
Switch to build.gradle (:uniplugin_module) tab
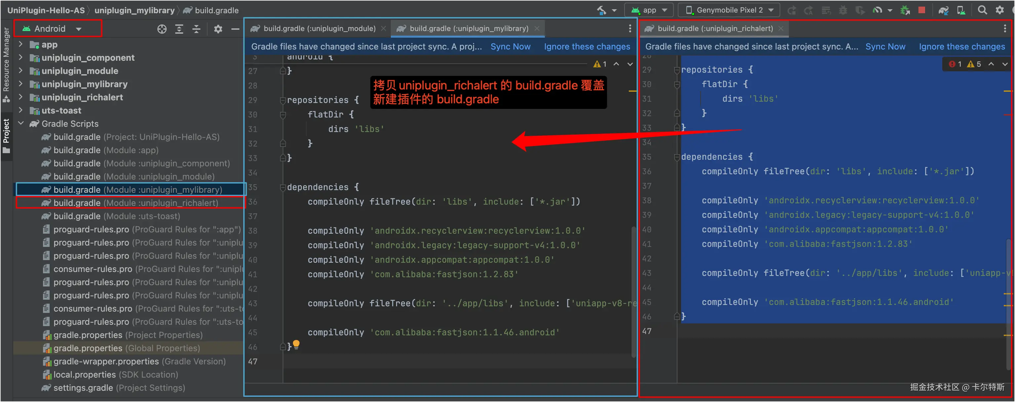click(319, 28)
